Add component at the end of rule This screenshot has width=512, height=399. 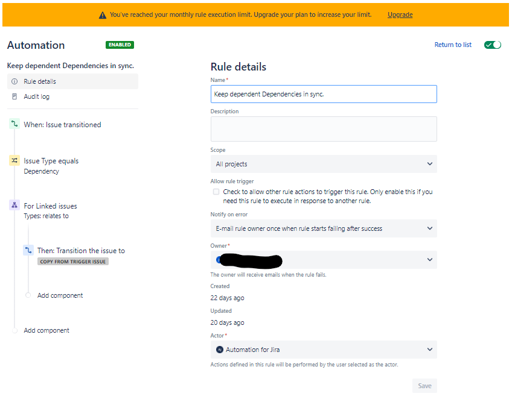click(x=46, y=330)
